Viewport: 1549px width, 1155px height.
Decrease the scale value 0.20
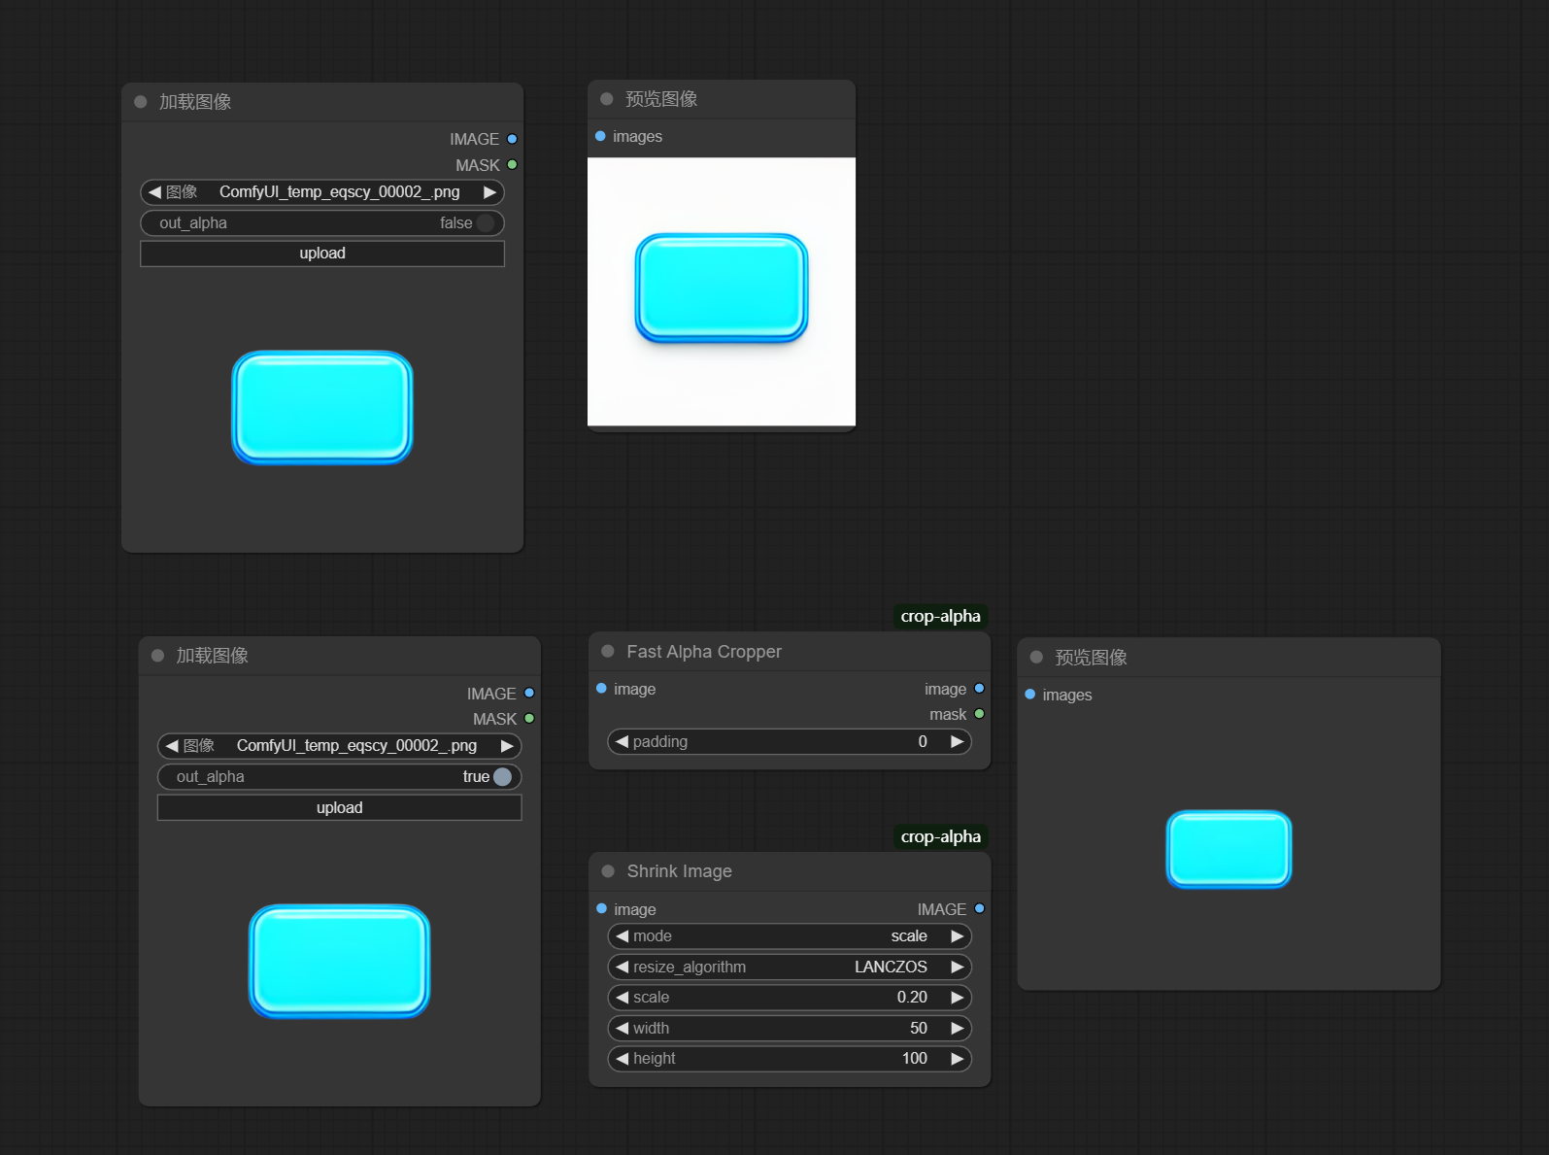[622, 998]
